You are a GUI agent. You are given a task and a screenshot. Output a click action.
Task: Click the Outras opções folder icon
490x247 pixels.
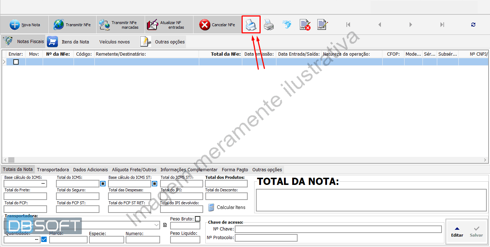[x=145, y=41]
